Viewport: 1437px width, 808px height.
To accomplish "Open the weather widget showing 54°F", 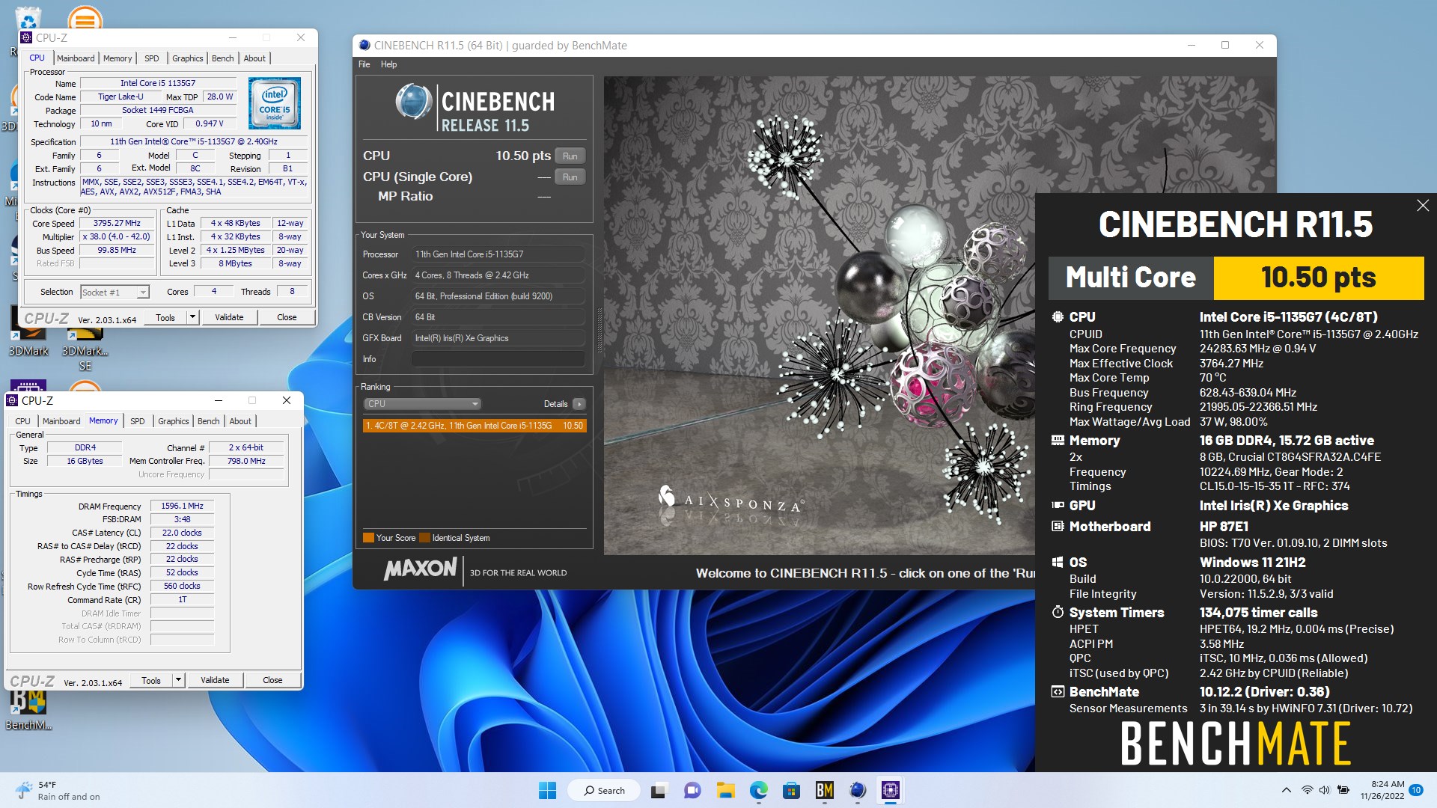I will point(58,790).
